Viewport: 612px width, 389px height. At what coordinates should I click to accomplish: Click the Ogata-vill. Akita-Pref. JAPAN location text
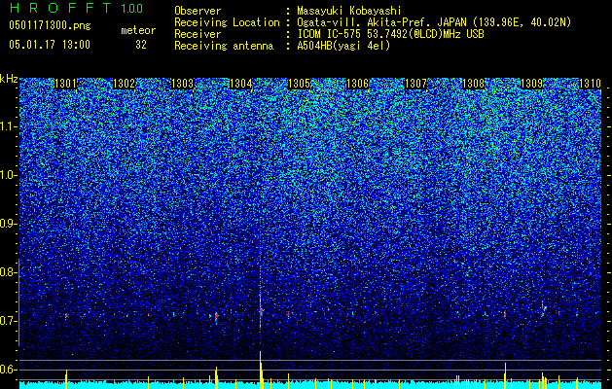pyautogui.click(x=434, y=22)
